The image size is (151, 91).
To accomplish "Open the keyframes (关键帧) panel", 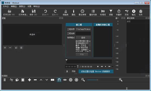I will pos(119,13).
